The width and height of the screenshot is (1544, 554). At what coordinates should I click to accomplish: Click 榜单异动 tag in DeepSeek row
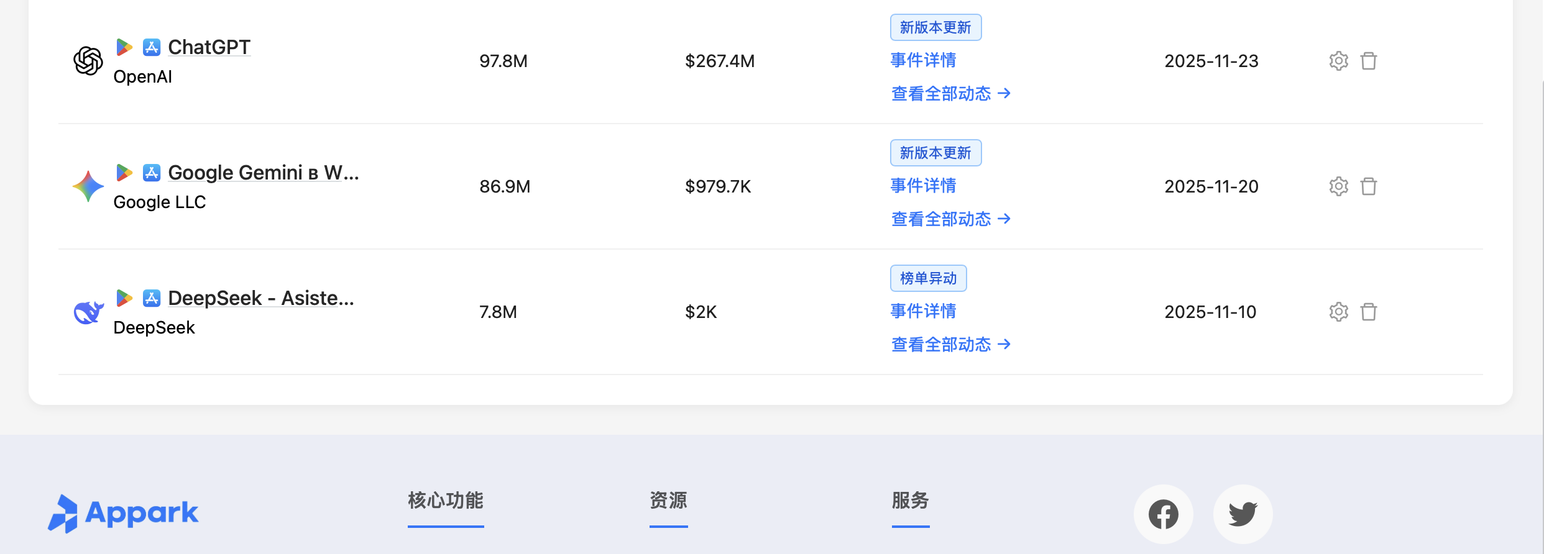(x=928, y=278)
